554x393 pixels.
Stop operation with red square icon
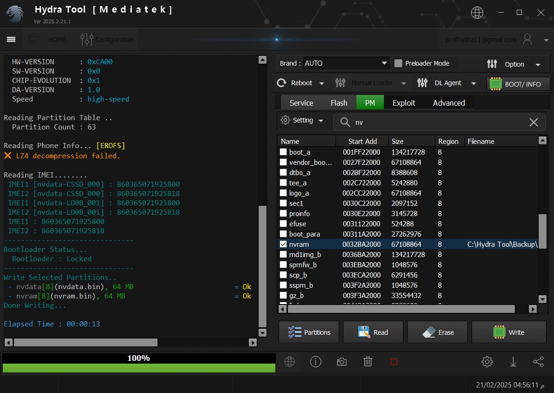[x=394, y=362]
